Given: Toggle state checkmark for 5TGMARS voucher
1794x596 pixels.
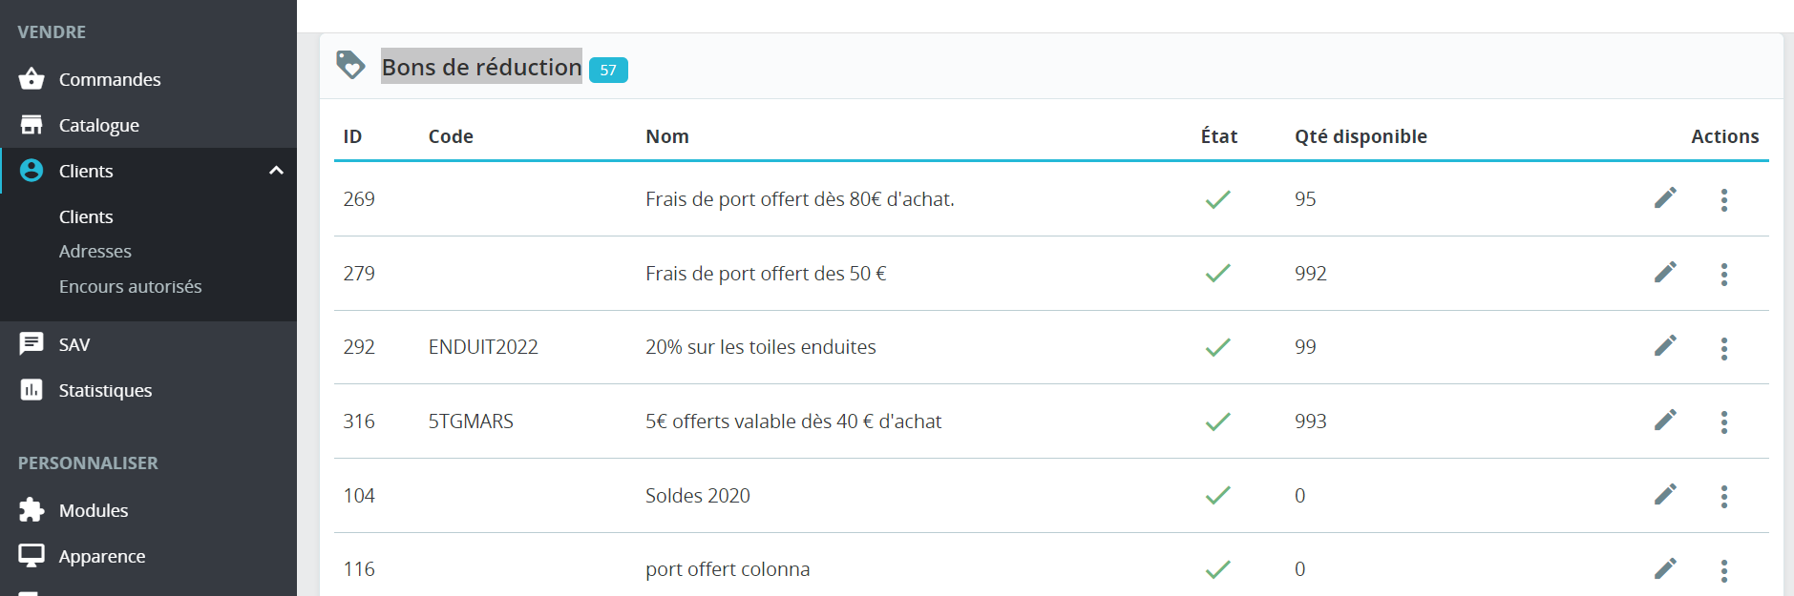Looking at the screenshot, I should (1217, 421).
